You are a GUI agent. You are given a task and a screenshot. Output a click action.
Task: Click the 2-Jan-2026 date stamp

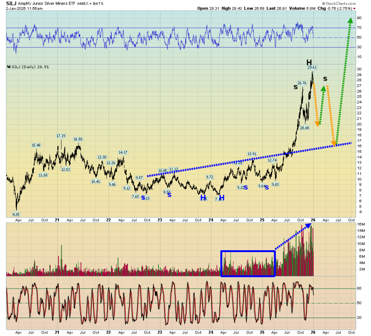point(17,8)
